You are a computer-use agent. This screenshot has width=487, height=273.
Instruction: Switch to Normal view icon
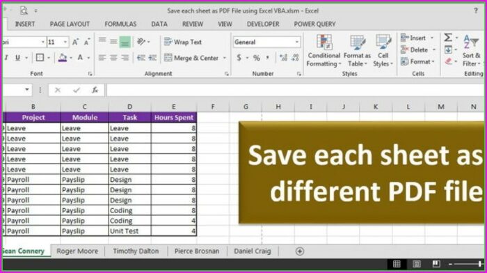coord(397,264)
